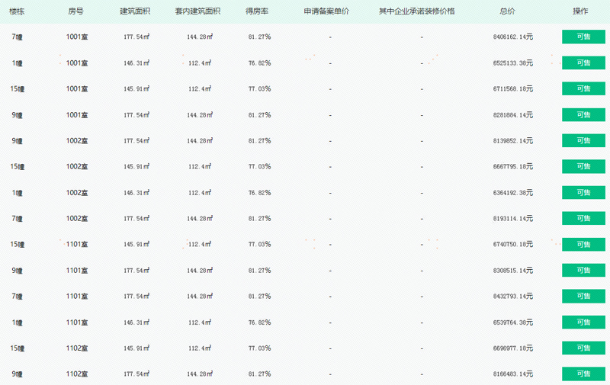Click inner area 112.4㎡ in 1幢 1002室 row
Viewport: 610px width, 385px height.
pos(200,192)
